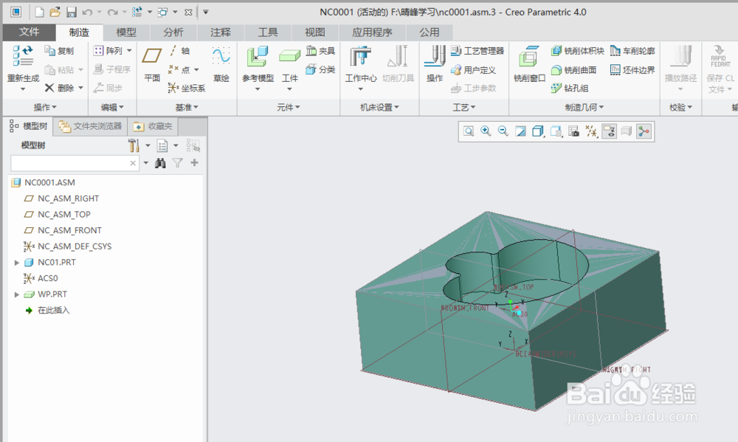
Task: Open the 机床设置 group dropdown
Action: pos(379,107)
